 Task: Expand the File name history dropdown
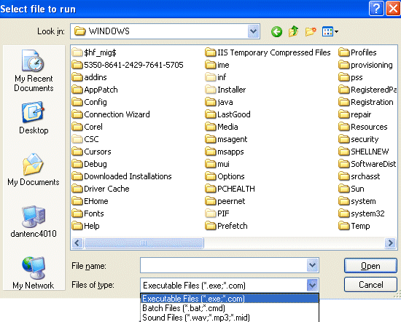coord(312,265)
